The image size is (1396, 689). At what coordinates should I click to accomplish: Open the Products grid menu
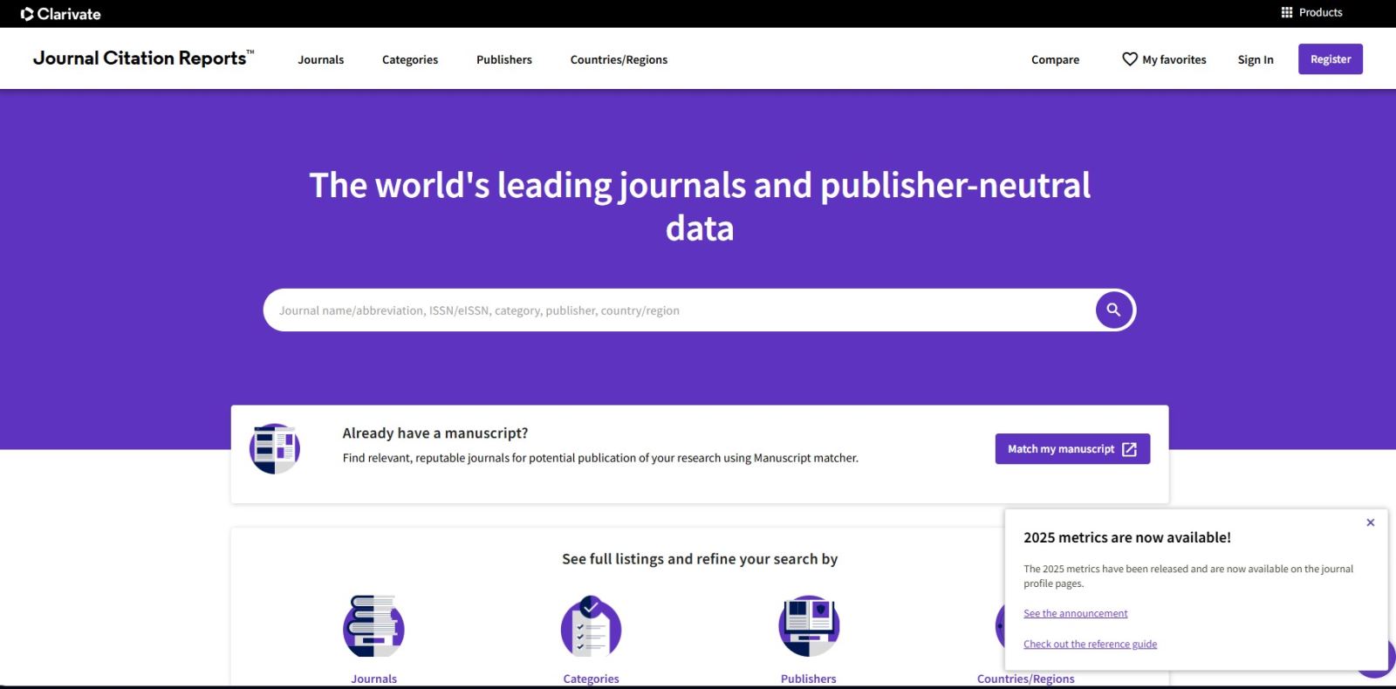(x=1311, y=12)
